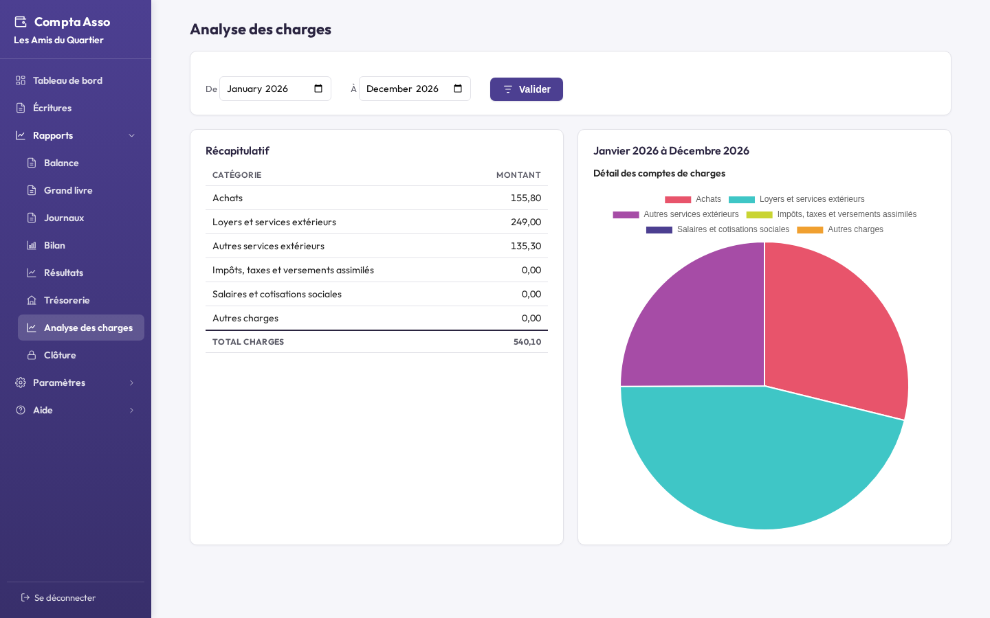Open calendar picker on December 2026 field
This screenshot has height=618, width=990.
458,89
